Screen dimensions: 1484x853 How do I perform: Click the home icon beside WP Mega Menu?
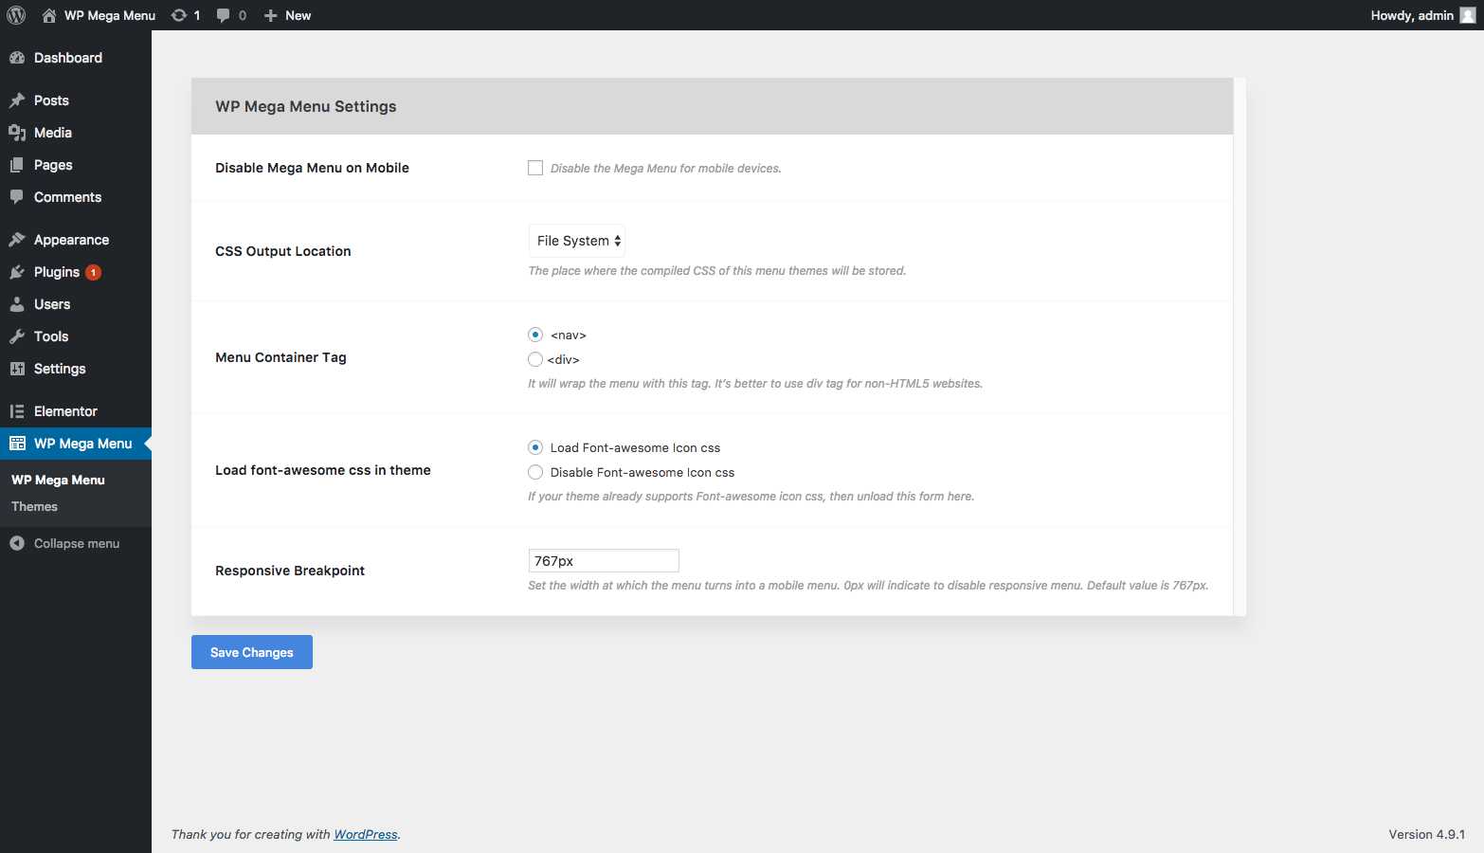(x=49, y=15)
